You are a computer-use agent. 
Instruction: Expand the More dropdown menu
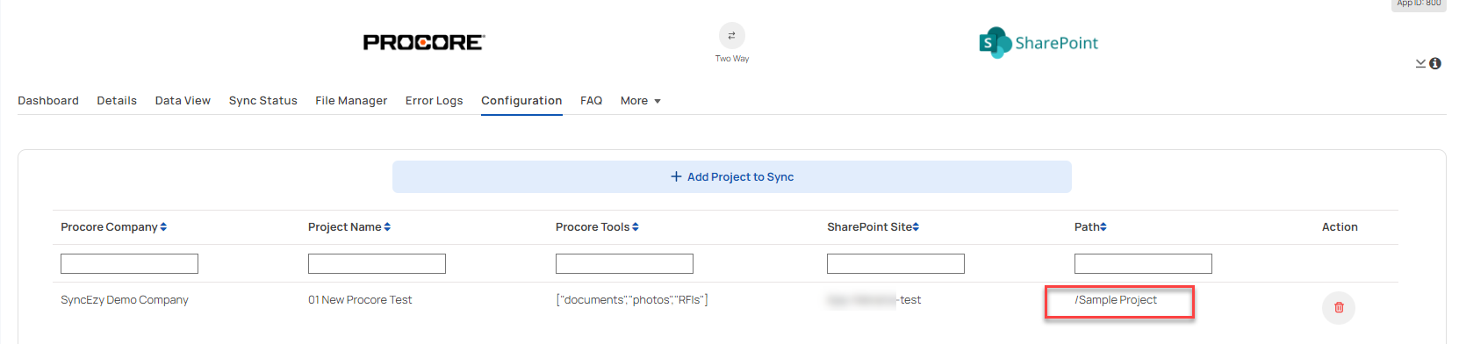640,101
